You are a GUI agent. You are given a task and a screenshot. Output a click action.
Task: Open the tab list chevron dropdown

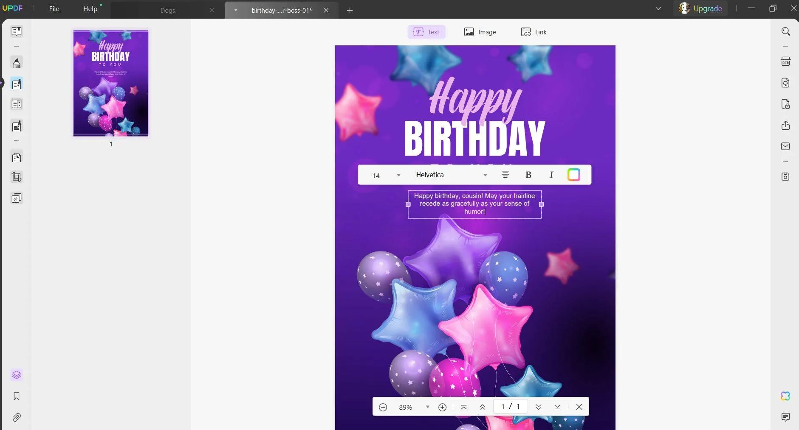click(658, 8)
